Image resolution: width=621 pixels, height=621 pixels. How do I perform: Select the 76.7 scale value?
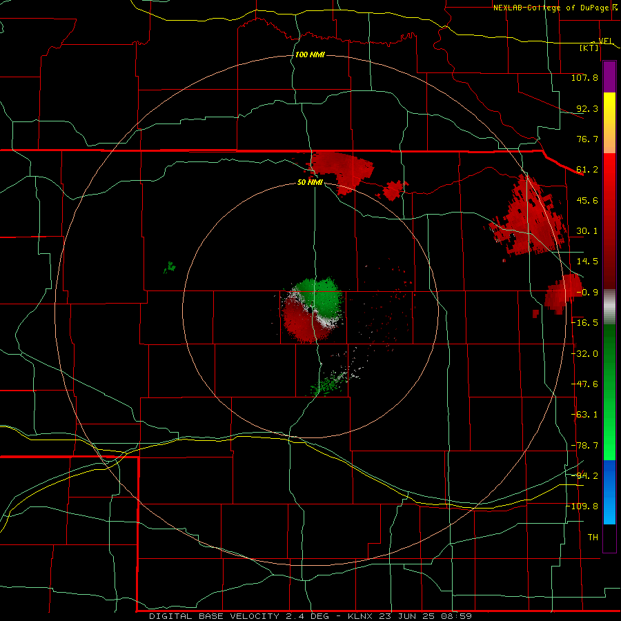click(587, 139)
